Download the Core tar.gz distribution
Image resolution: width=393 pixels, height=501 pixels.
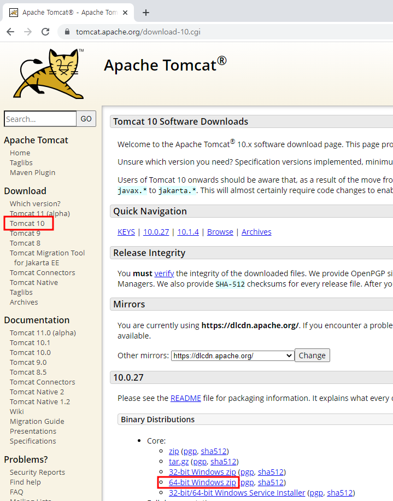pyautogui.click(x=179, y=462)
